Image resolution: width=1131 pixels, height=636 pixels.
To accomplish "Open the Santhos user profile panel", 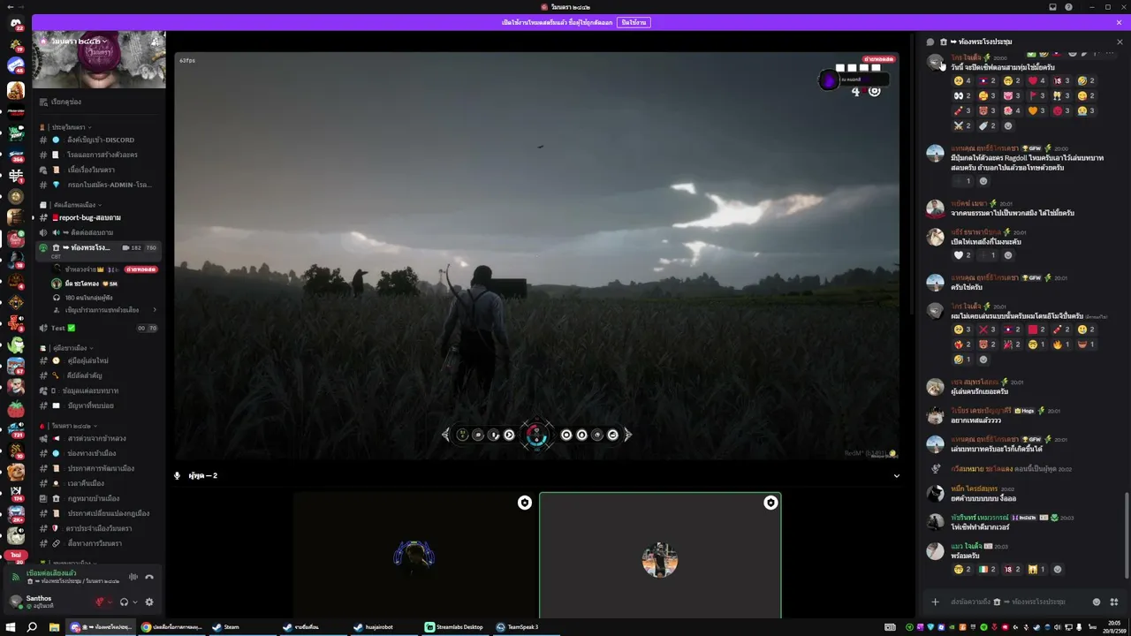I will pyautogui.click(x=46, y=602).
